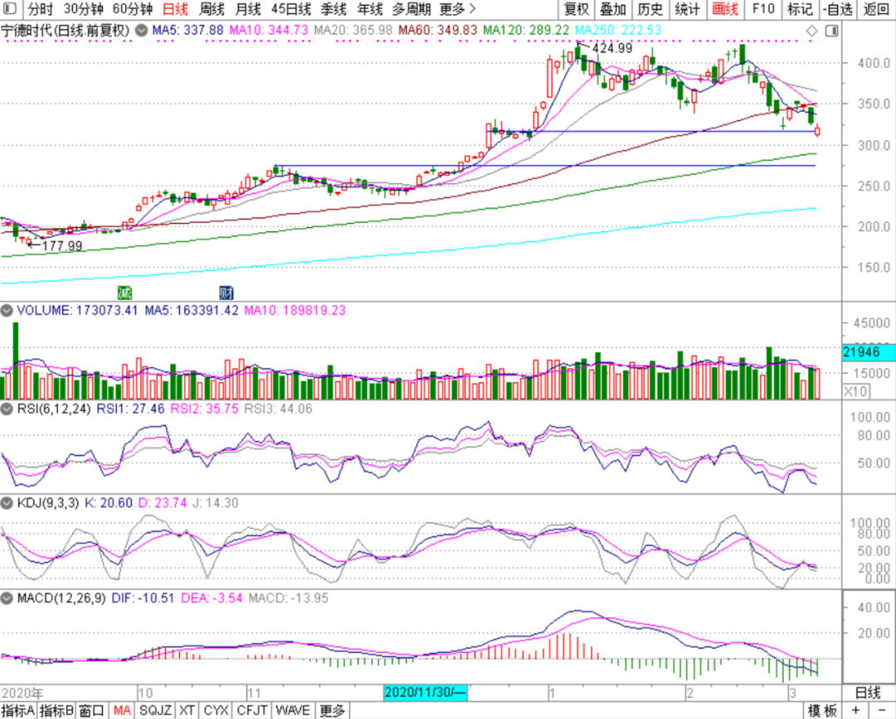
Task: Open the 统计 statistics button
Action: point(688,9)
